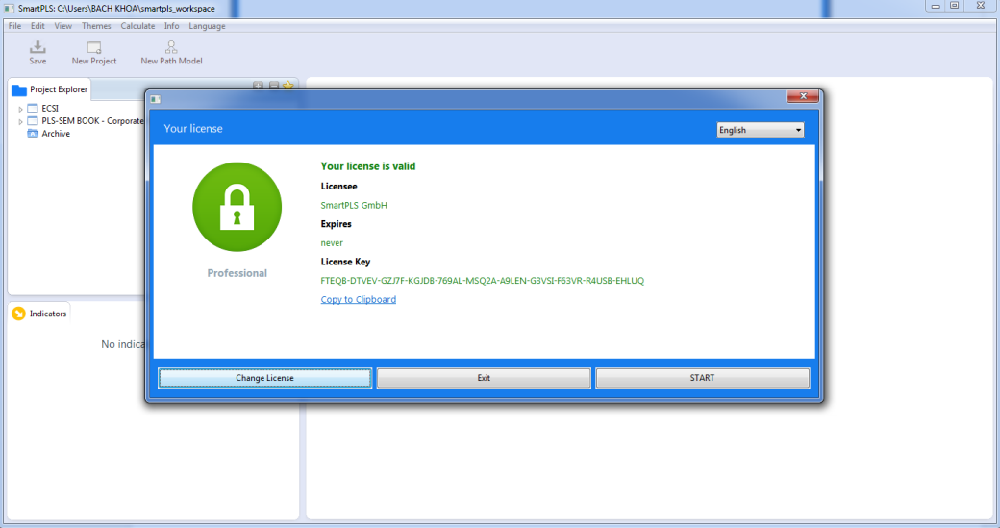
Task: Click the START button
Action: [702, 378]
